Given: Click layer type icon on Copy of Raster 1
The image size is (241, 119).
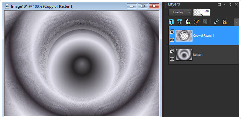Looking at the screenshot, I should (x=172, y=32).
